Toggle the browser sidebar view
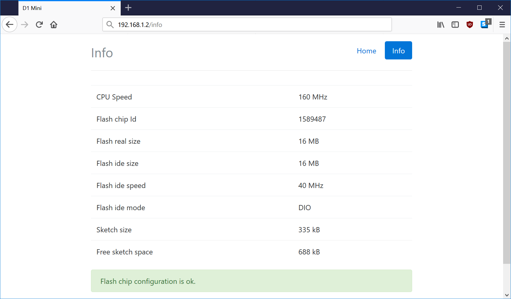The height and width of the screenshot is (299, 511). click(455, 25)
